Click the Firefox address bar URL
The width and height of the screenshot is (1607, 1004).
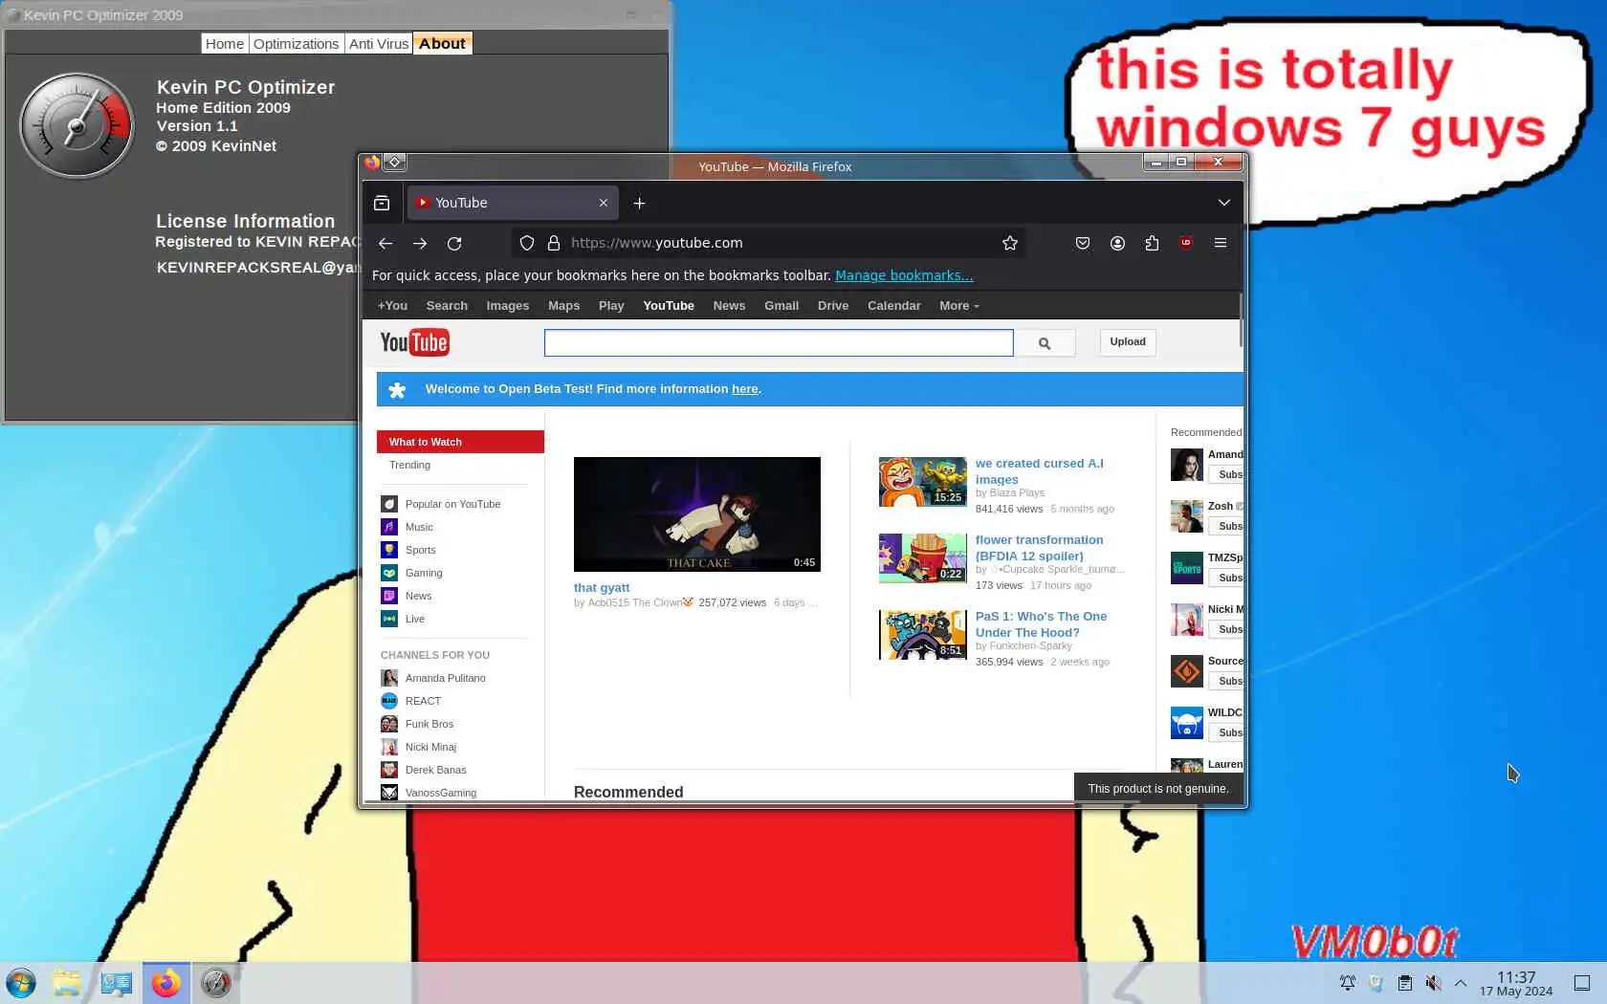[x=656, y=243]
